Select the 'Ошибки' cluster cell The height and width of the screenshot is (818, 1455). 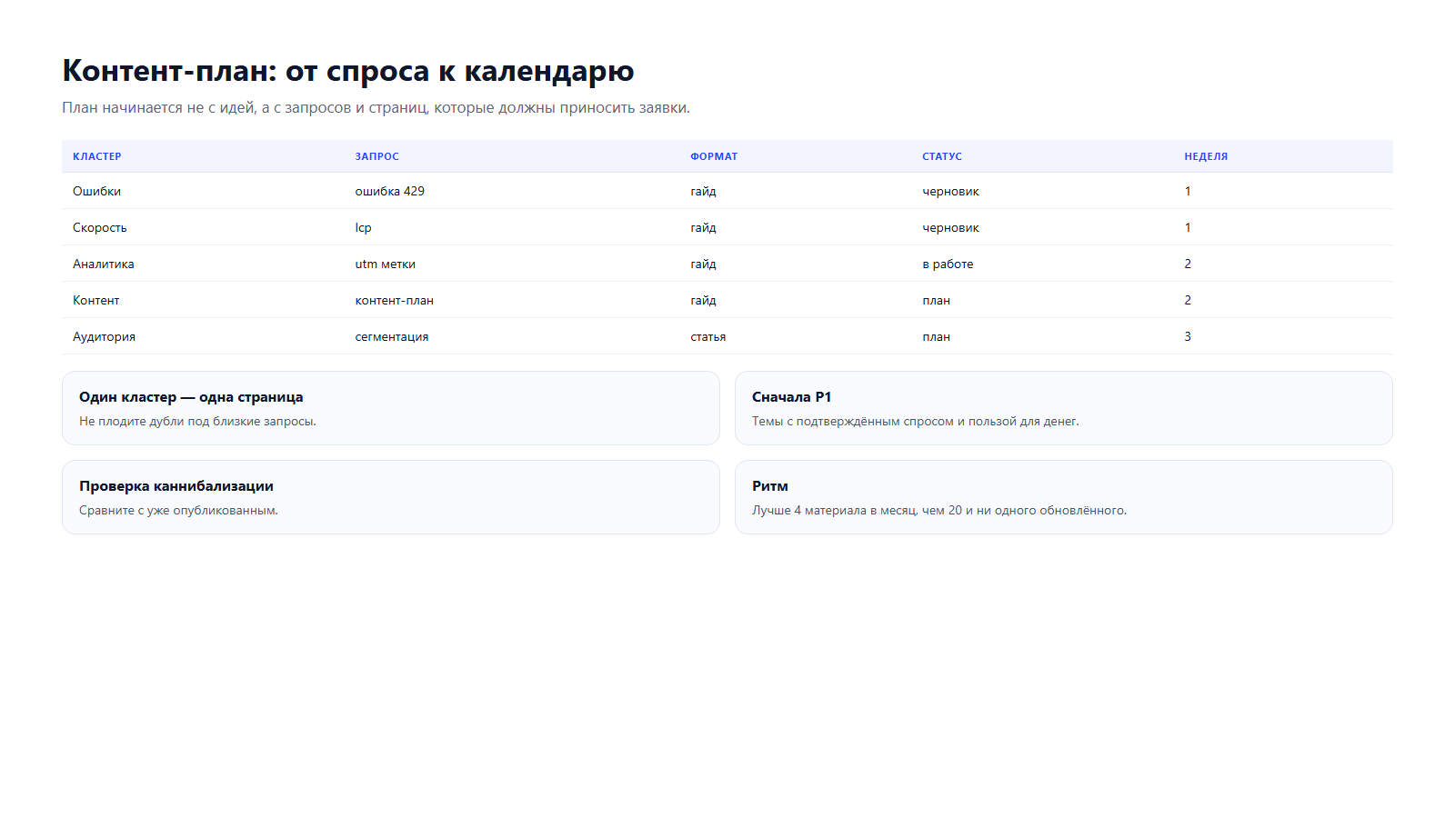point(97,191)
